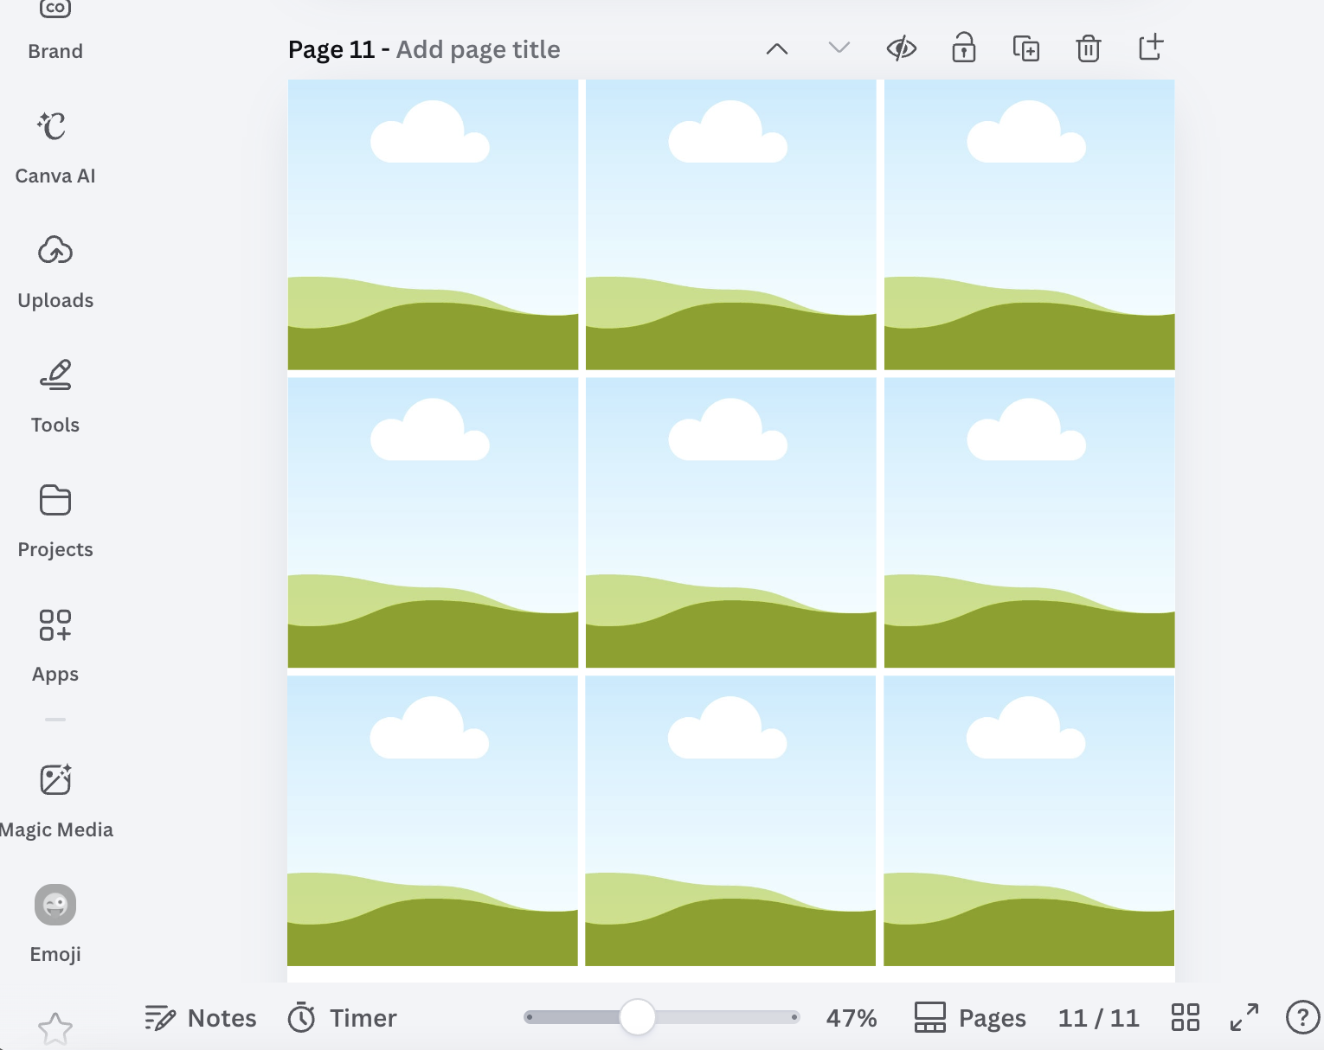Open the Notes panel
1324x1050 pixels.
201,1018
